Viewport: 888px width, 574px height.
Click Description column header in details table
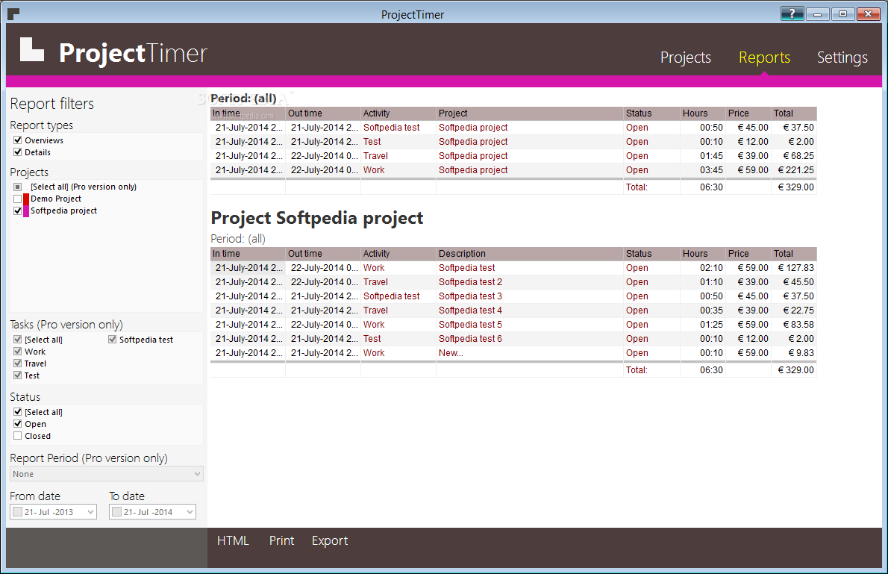tap(530, 254)
